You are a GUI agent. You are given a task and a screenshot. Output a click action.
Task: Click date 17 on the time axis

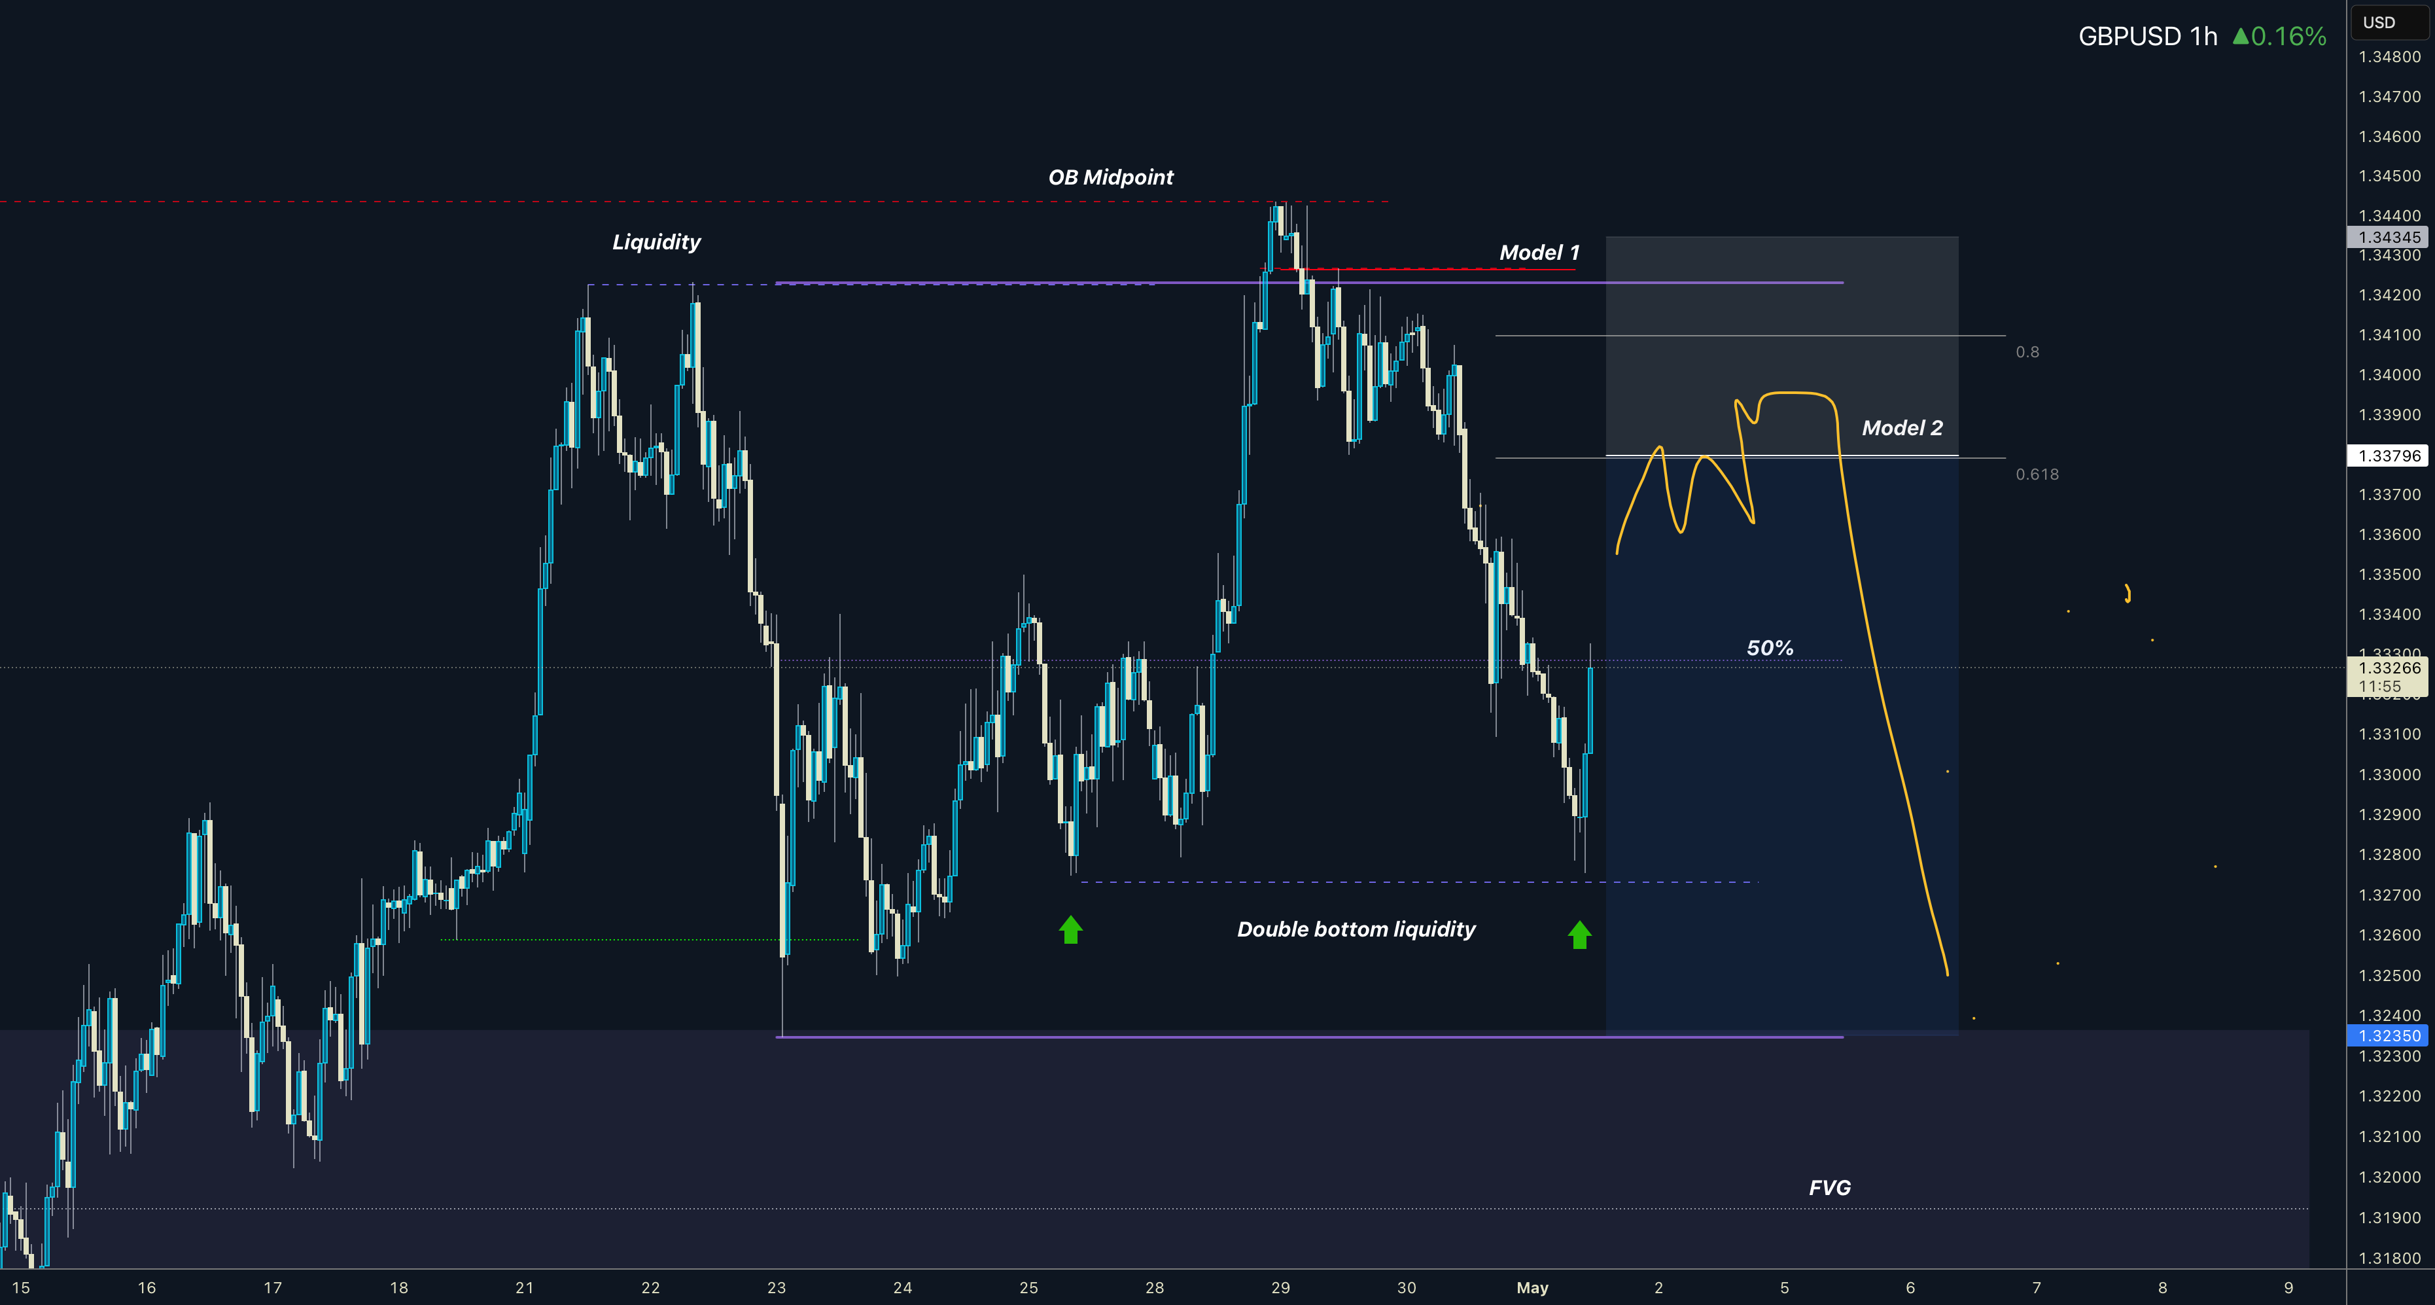[x=272, y=1288]
